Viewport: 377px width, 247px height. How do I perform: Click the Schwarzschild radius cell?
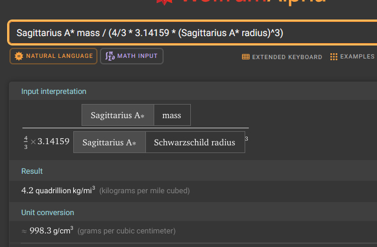click(194, 142)
